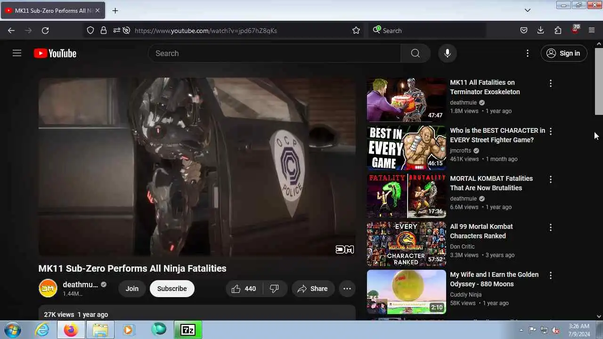Subscribe to the deathmule channel
Screen dimensions: 603x339
click(172, 289)
